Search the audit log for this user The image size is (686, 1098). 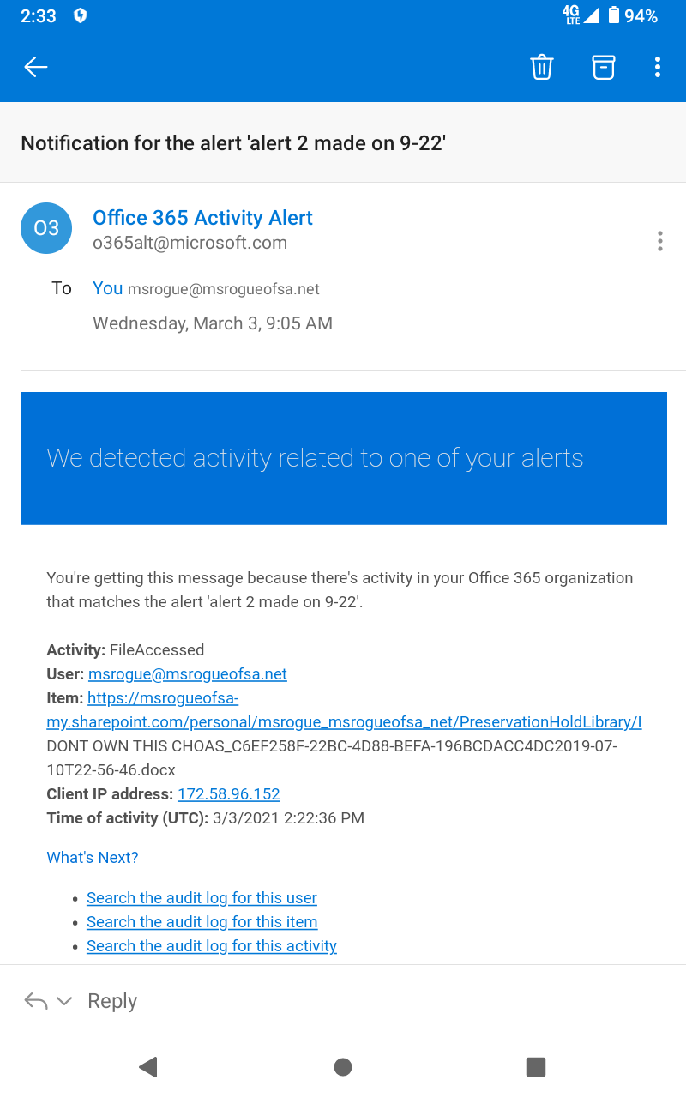pos(202,898)
